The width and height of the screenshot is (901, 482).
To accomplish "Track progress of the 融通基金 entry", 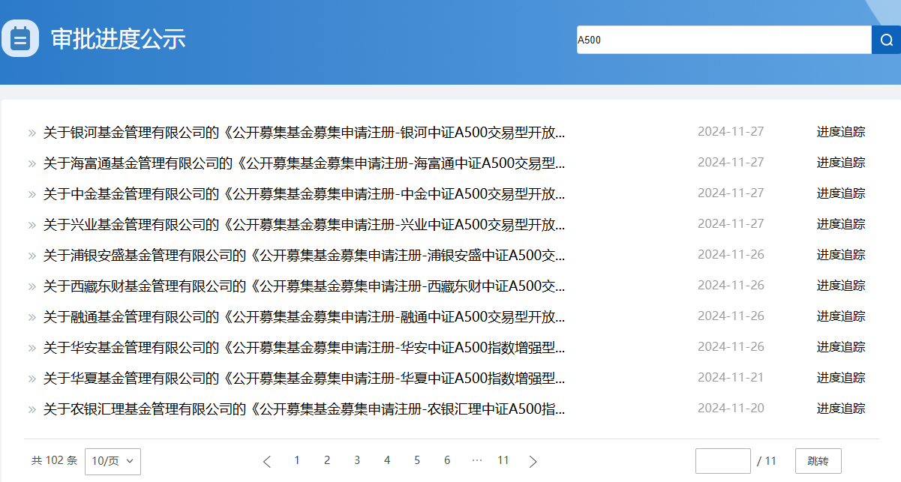I will (840, 316).
